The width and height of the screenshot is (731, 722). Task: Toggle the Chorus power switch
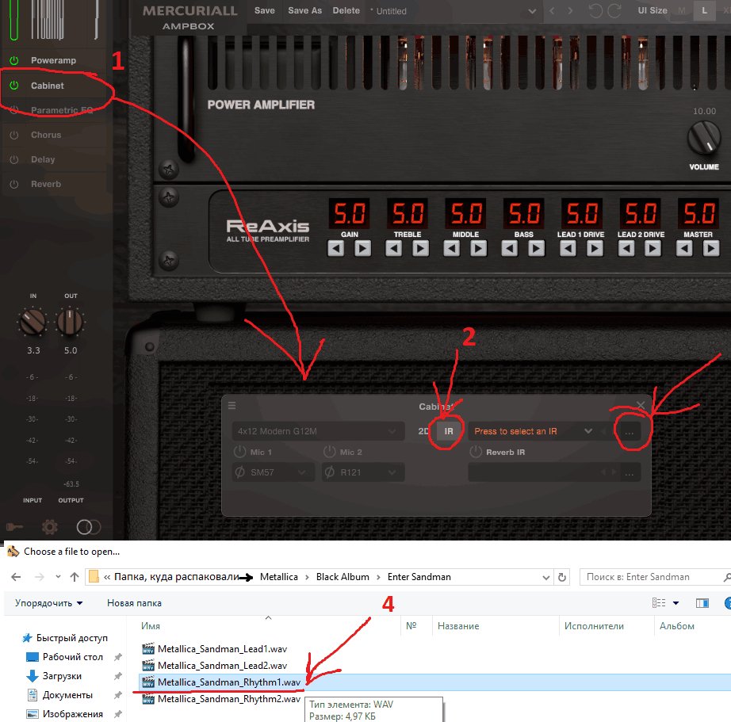coord(13,135)
